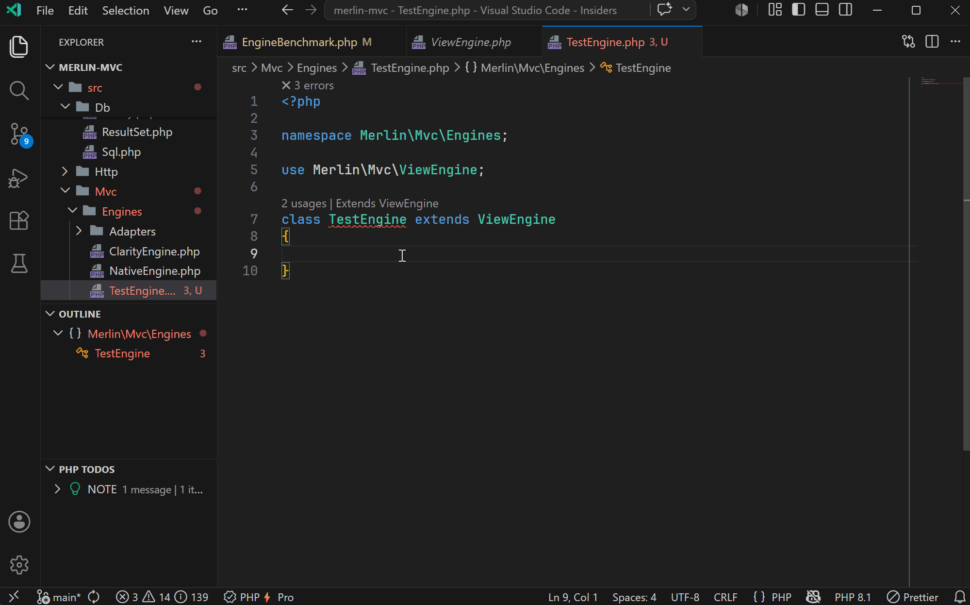Open the hexagon extension icon in title bar

point(741,10)
